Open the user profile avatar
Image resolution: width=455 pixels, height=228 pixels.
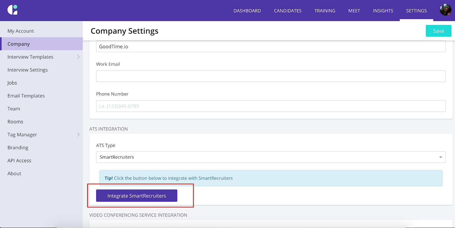point(445,10)
